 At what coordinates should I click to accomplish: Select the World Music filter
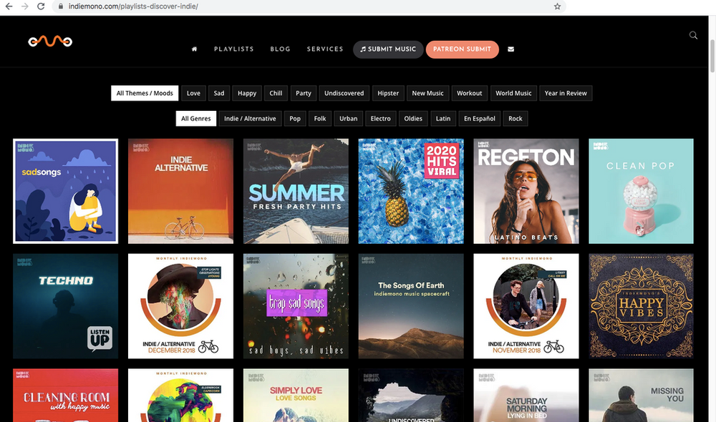(513, 93)
